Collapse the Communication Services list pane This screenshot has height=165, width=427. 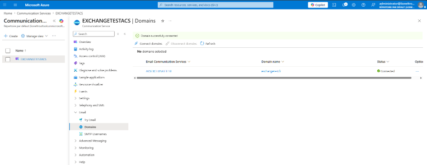coord(54,21)
